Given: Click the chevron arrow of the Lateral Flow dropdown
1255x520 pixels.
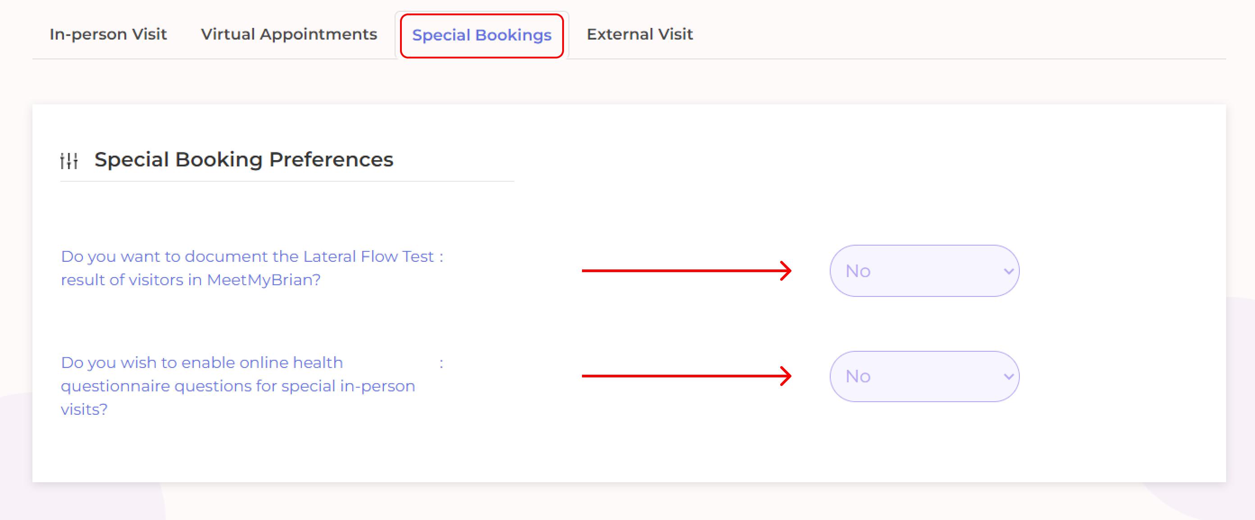Looking at the screenshot, I should 1009,271.
